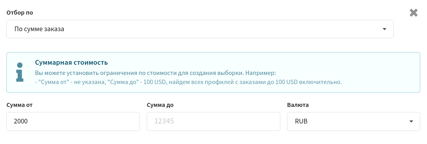This screenshot has height=144, width=427.
Task: Click the example line mentioning "100 USD"
Action: pyautogui.click(x=188, y=82)
